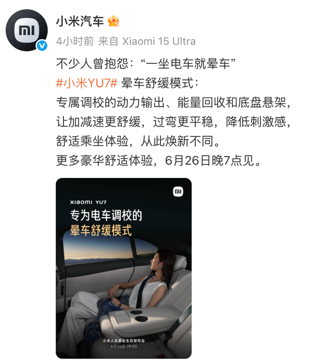Open the #小米YU7# hashtag topic
The width and height of the screenshot is (317, 364).
tap(87, 83)
